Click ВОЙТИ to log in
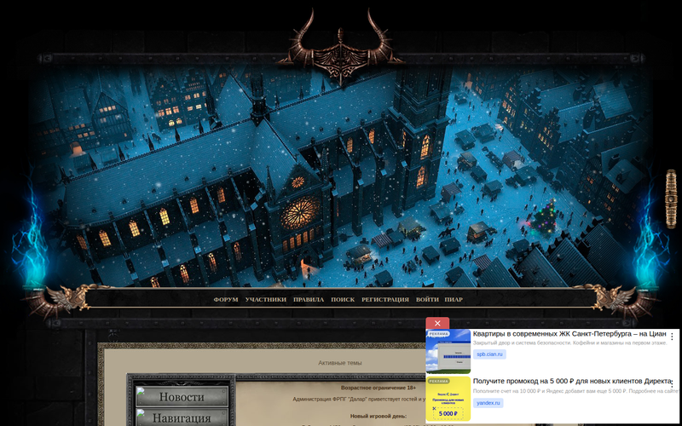 coord(427,300)
